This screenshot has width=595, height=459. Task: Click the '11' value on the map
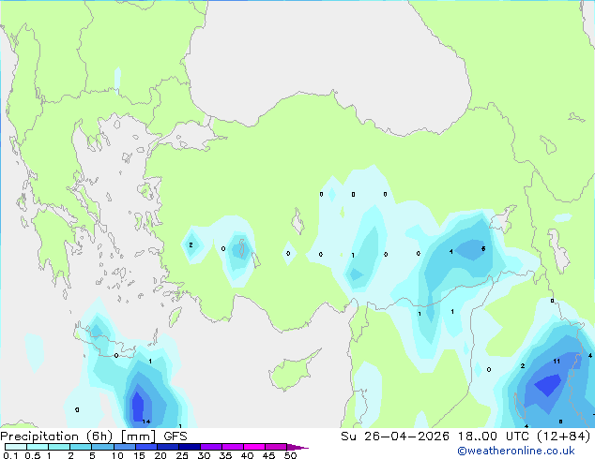(557, 362)
